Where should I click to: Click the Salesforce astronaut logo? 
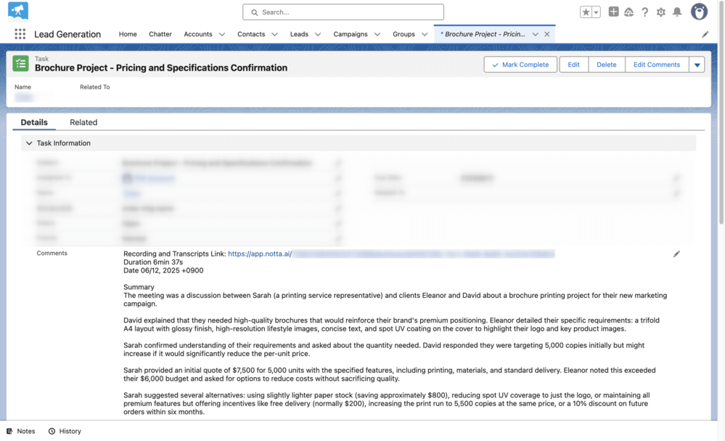click(18, 11)
